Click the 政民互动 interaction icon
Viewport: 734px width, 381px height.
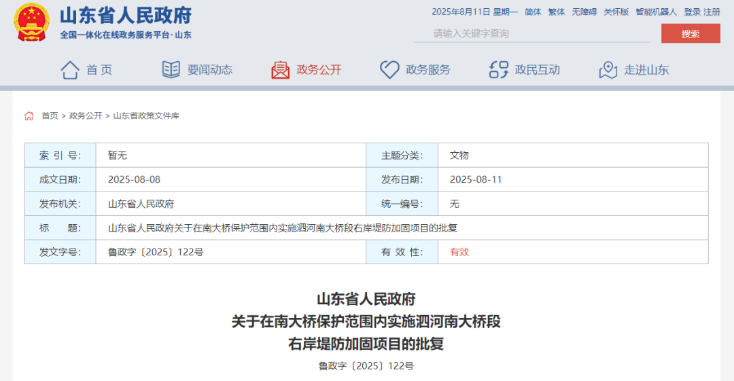pyautogui.click(x=499, y=69)
